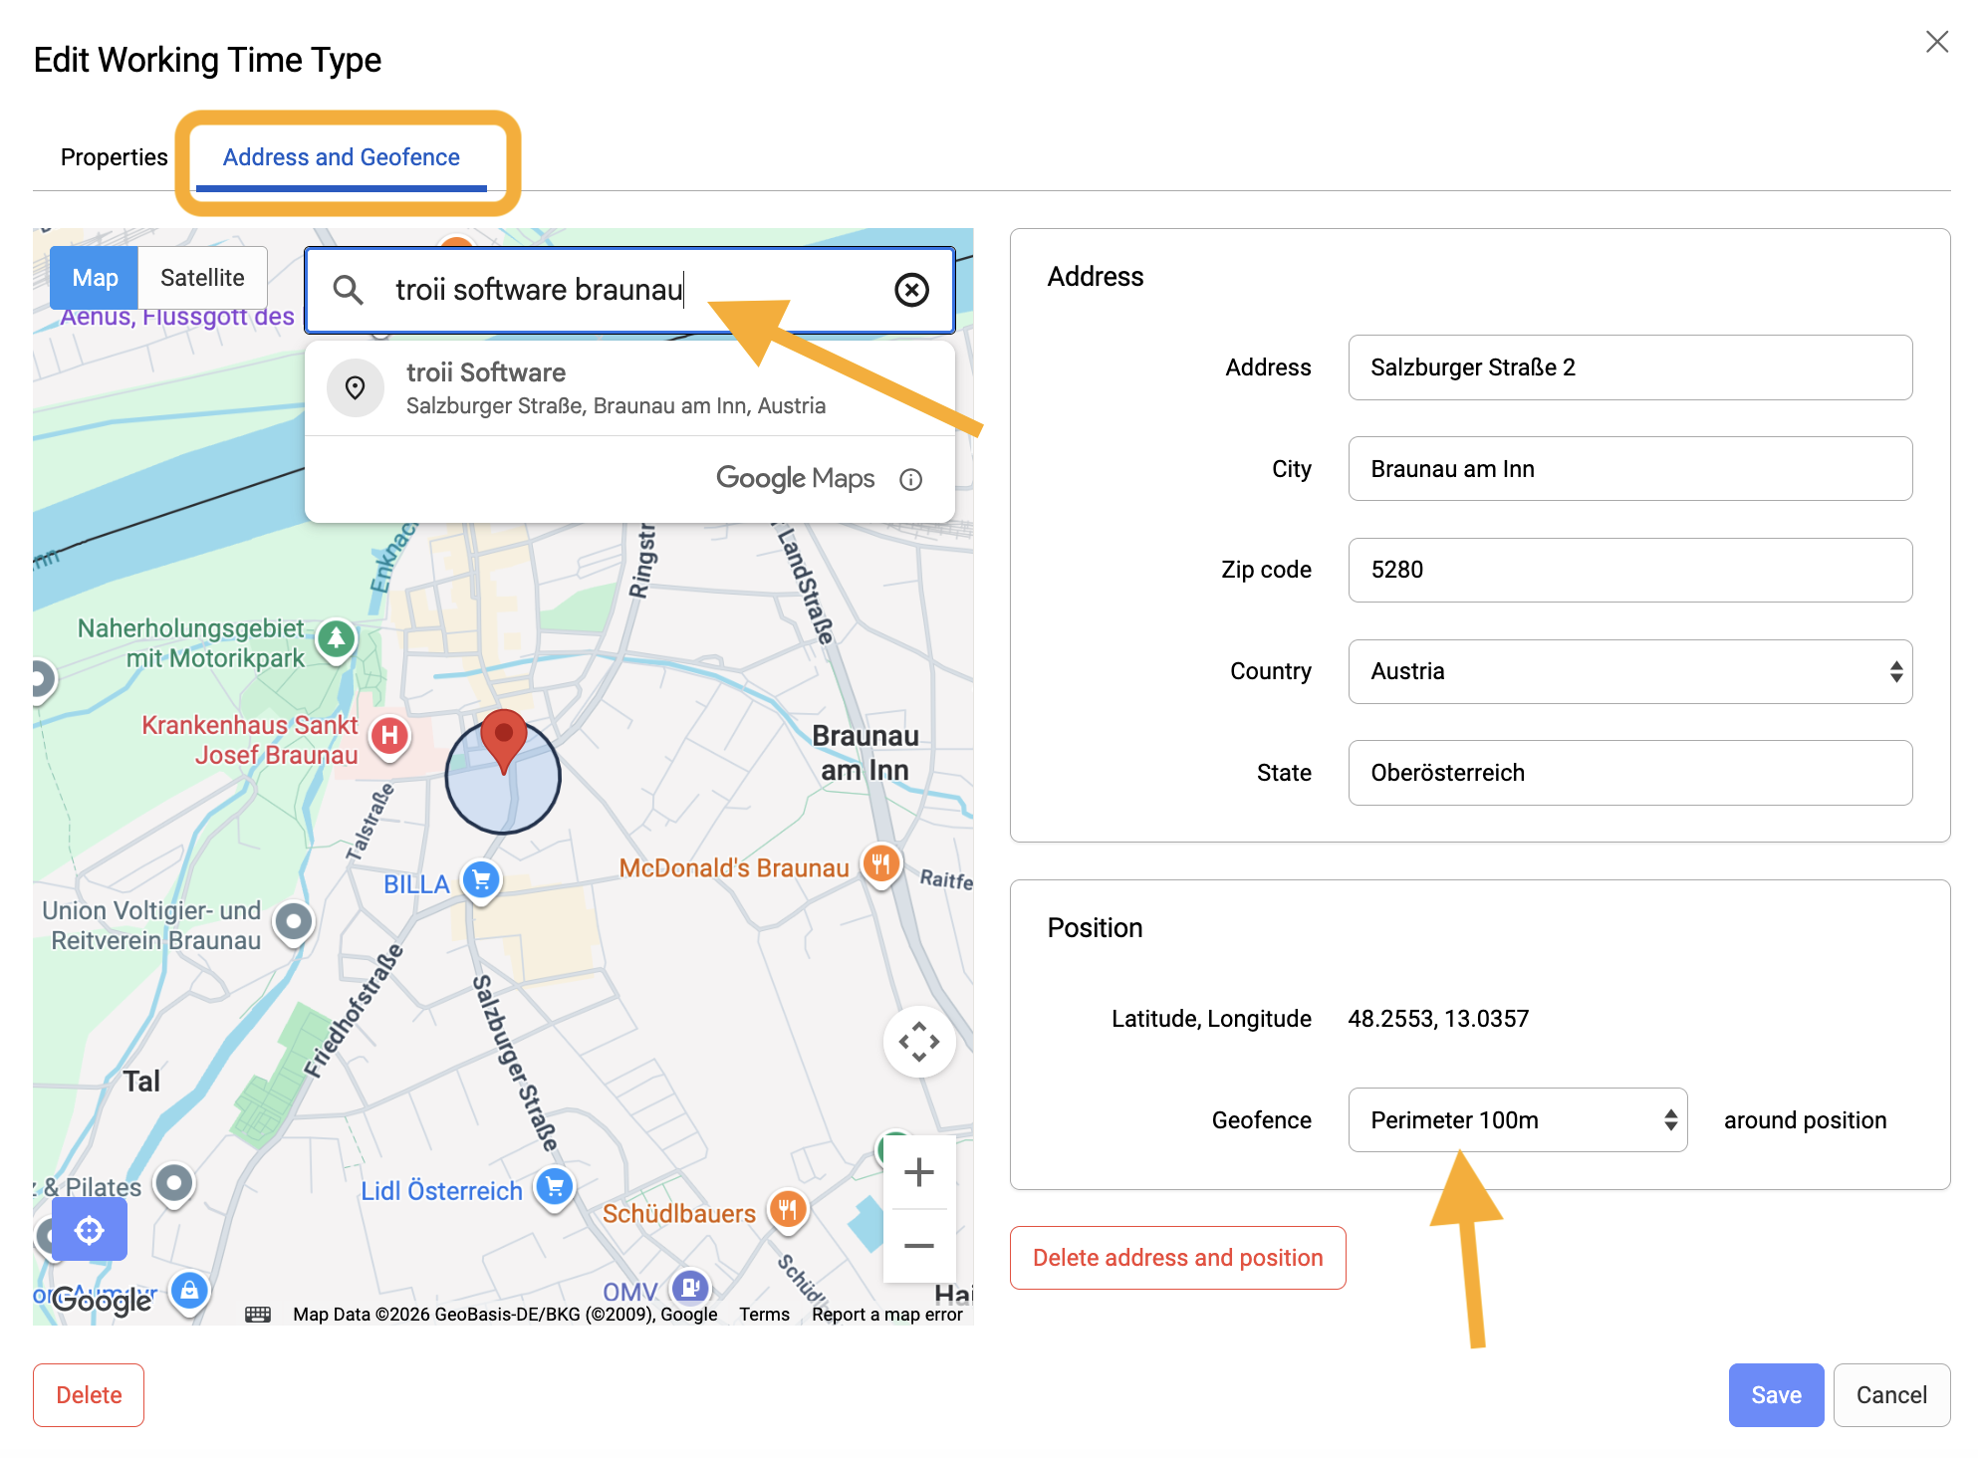The width and height of the screenshot is (1978, 1458).
Task: Switch to the Properties tab
Action: (114, 157)
